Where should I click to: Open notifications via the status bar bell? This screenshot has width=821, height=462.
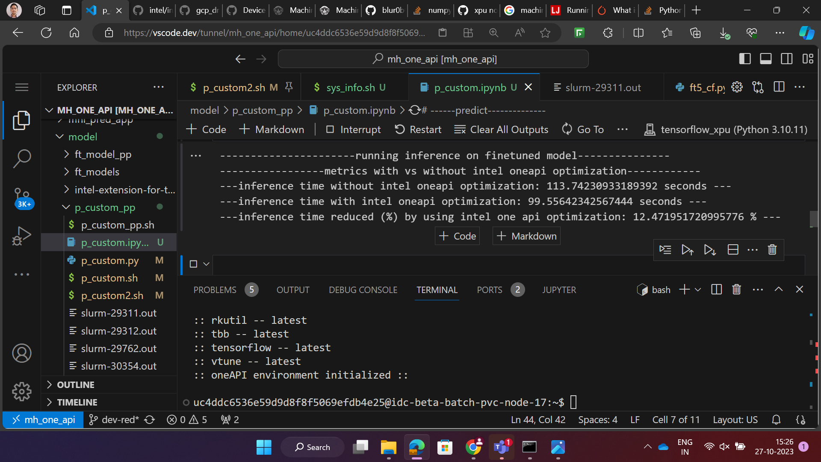coord(776,420)
